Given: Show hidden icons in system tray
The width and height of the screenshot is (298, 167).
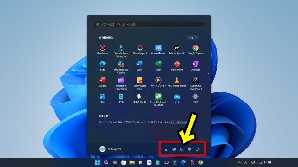Looking at the screenshot, I should (239, 162).
